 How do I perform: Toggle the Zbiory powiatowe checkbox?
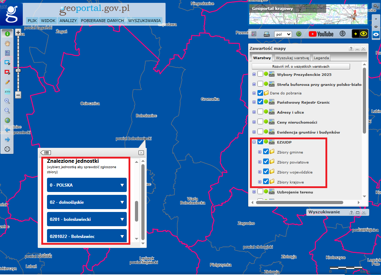[266, 162]
